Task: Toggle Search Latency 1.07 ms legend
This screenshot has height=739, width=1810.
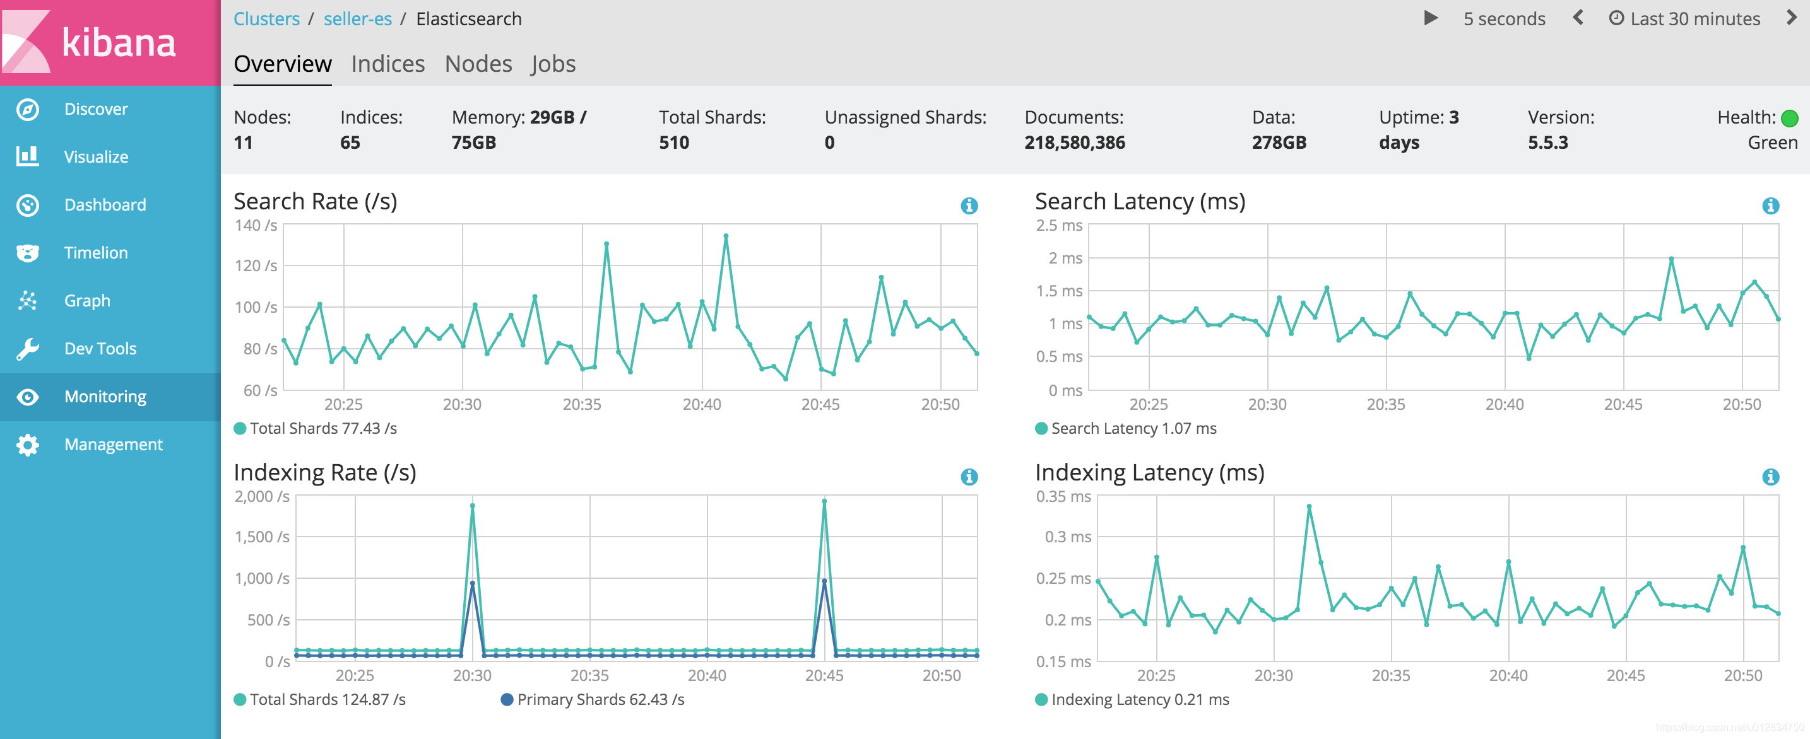Action: [x=1127, y=428]
